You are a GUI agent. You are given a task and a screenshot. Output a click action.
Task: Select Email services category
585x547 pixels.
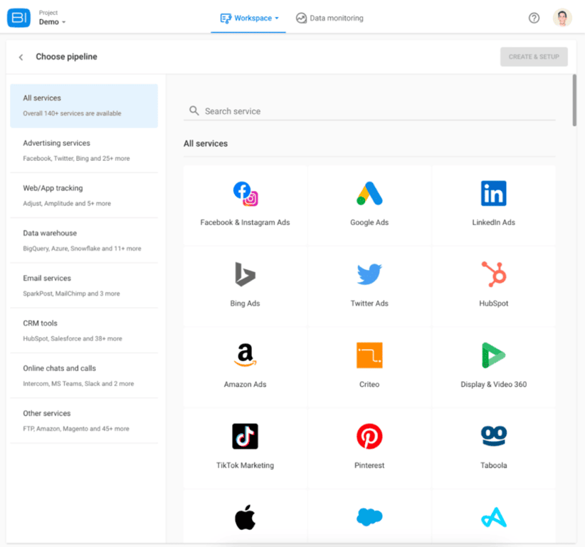click(x=84, y=286)
